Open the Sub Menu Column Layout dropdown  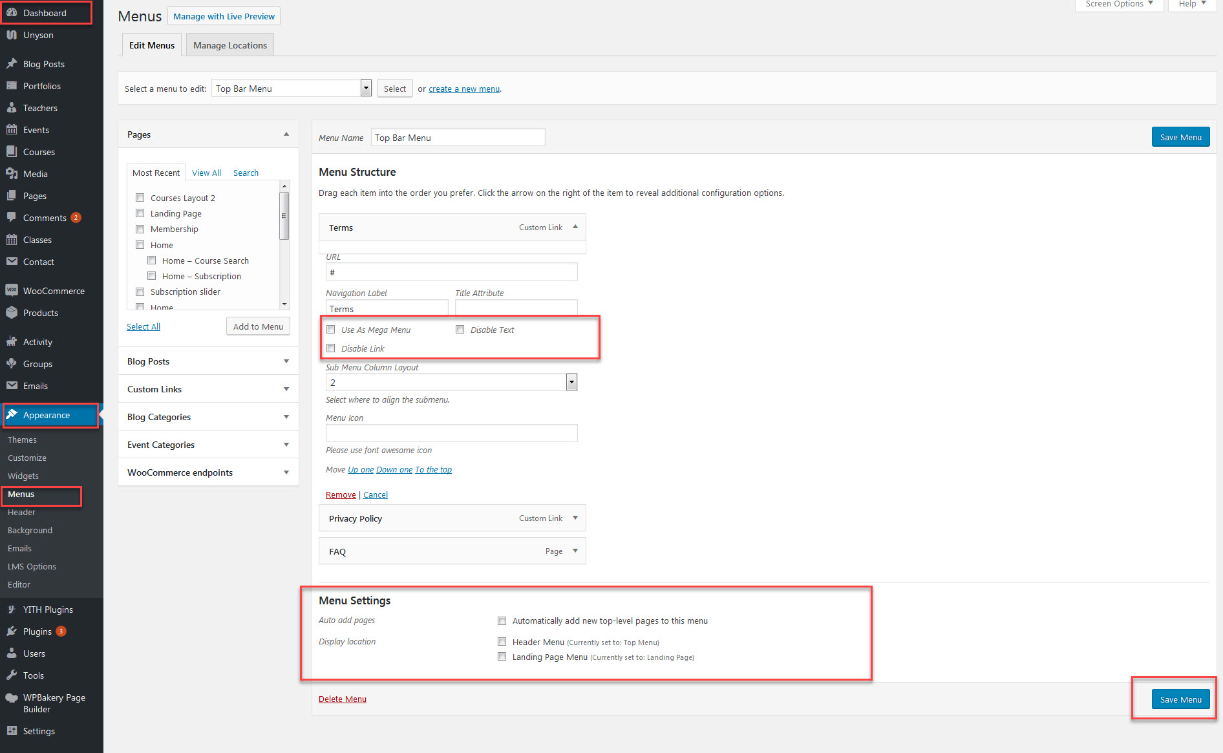(451, 383)
